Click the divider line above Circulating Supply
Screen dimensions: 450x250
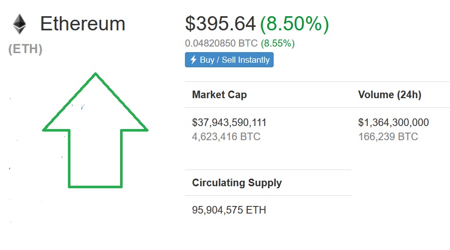[x=268, y=170]
